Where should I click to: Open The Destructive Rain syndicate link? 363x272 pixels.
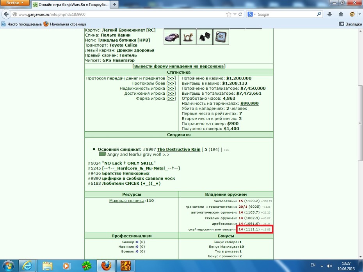[179, 150]
